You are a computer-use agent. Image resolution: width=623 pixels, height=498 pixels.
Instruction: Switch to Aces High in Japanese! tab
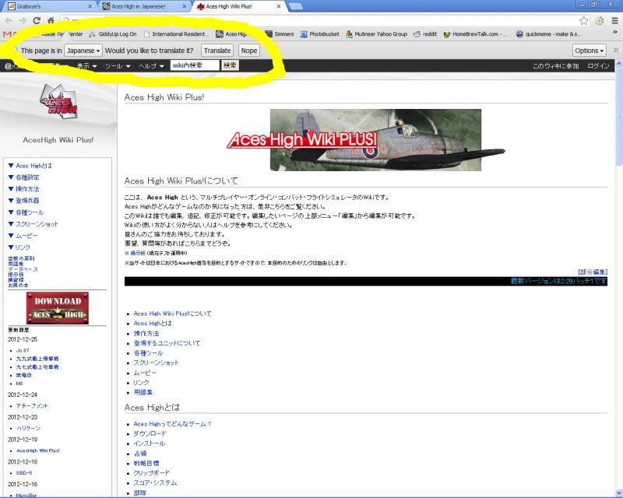144,6
